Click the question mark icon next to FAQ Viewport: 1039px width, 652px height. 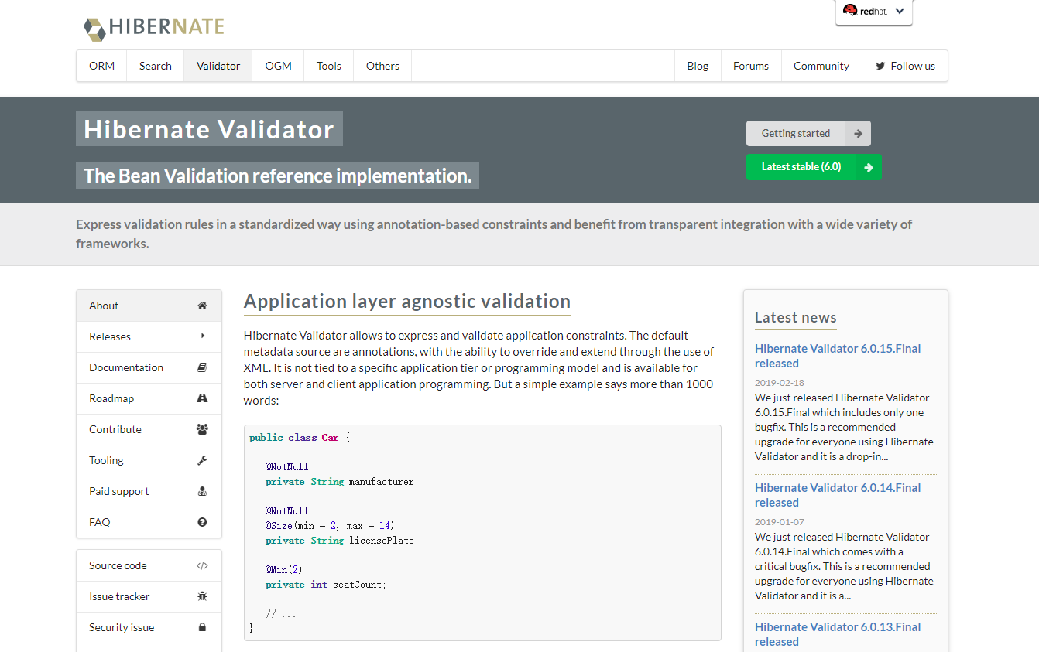202,522
